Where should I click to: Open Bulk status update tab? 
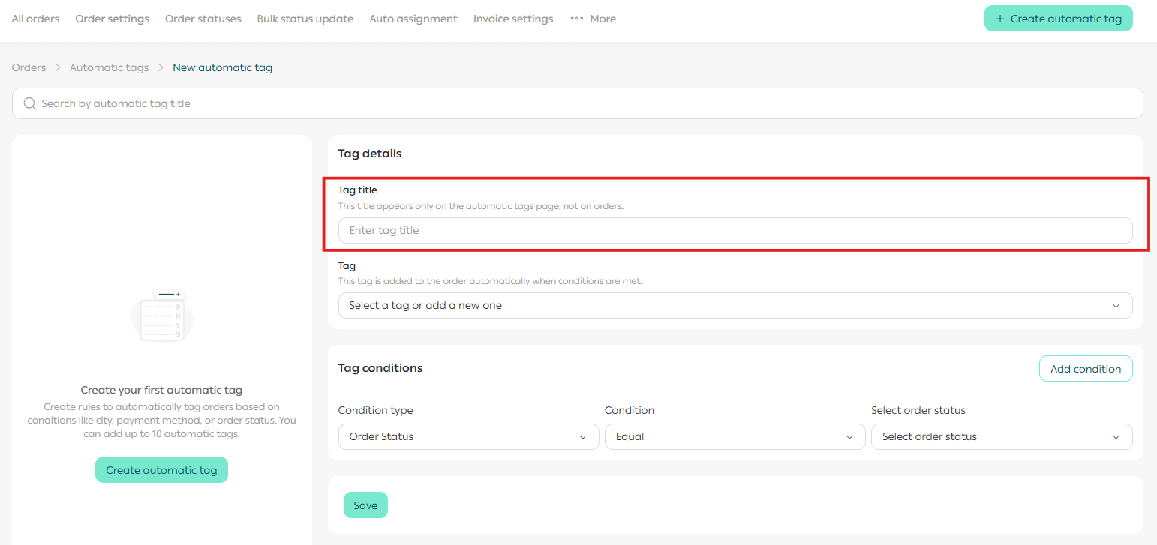tap(305, 19)
